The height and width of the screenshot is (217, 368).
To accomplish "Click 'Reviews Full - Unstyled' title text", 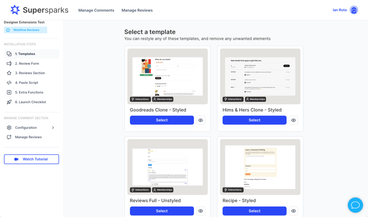I will (155, 201).
